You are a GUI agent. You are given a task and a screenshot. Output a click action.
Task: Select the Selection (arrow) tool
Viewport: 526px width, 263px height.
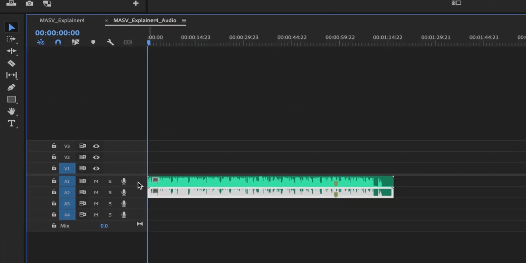[x=11, y=27]
